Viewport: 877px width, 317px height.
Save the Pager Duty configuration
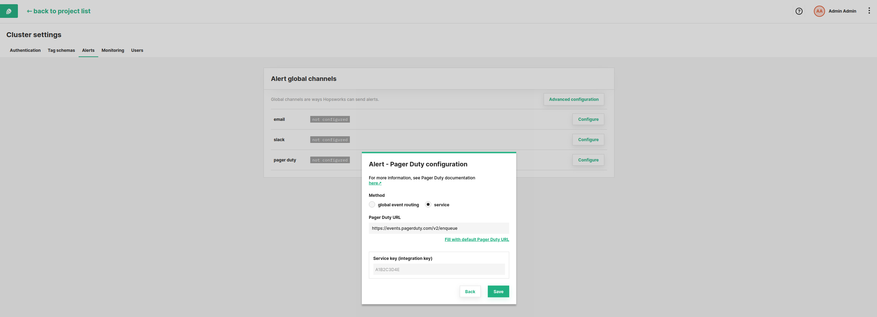click(x=498, y=291)
